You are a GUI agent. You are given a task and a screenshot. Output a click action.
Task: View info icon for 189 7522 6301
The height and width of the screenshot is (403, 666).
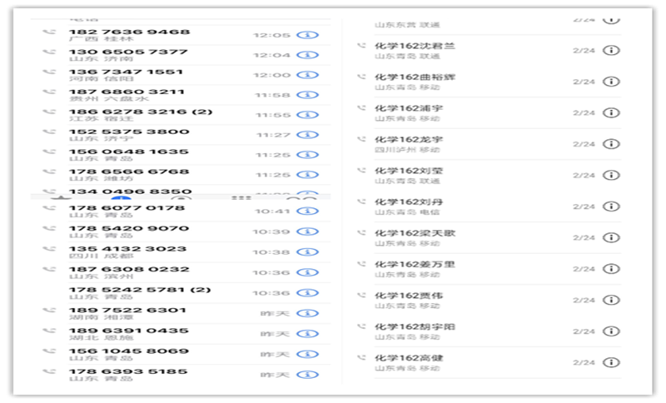(x=308, y=314)
